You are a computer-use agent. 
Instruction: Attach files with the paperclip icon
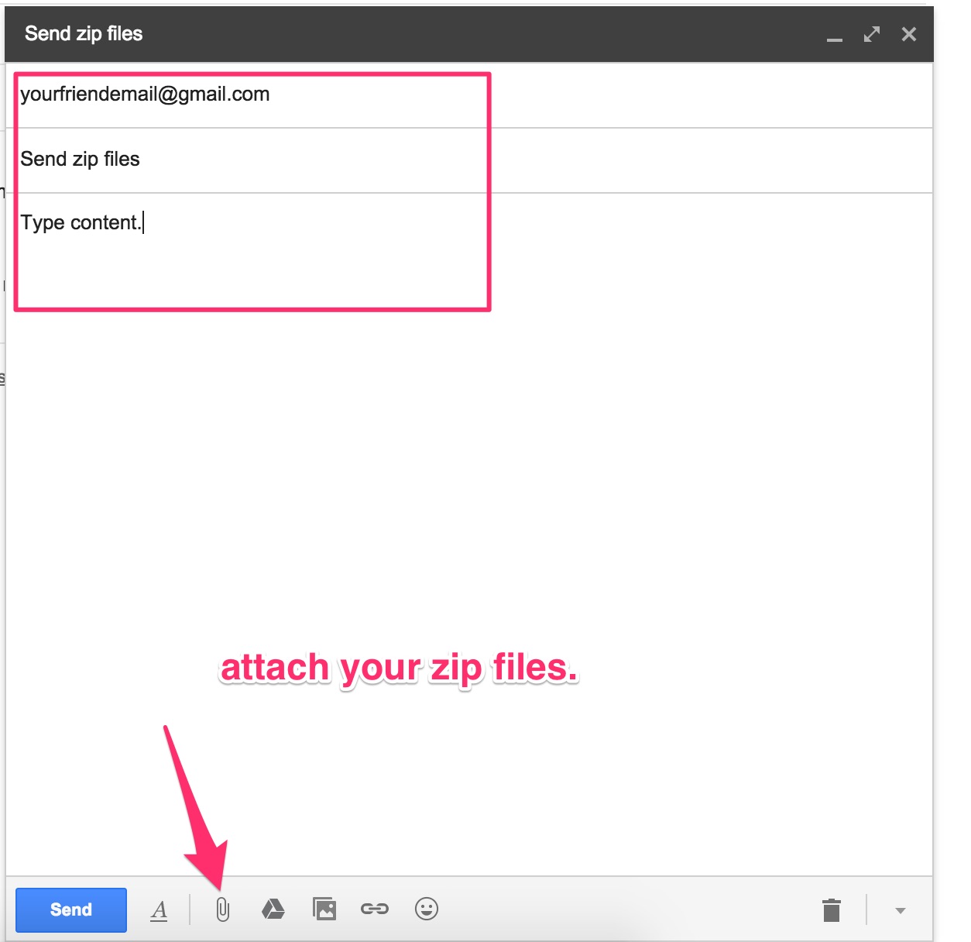(x=222, y=909)
